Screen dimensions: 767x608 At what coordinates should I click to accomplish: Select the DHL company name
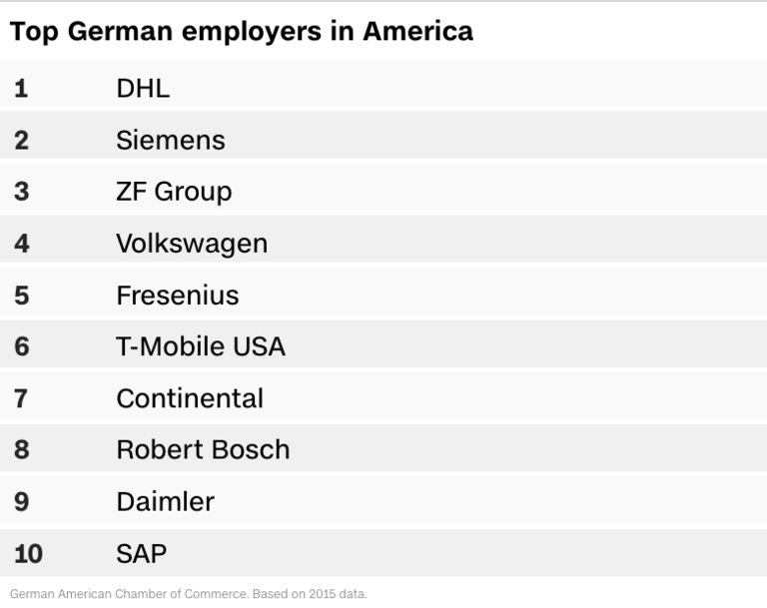(x=143, y=88)
